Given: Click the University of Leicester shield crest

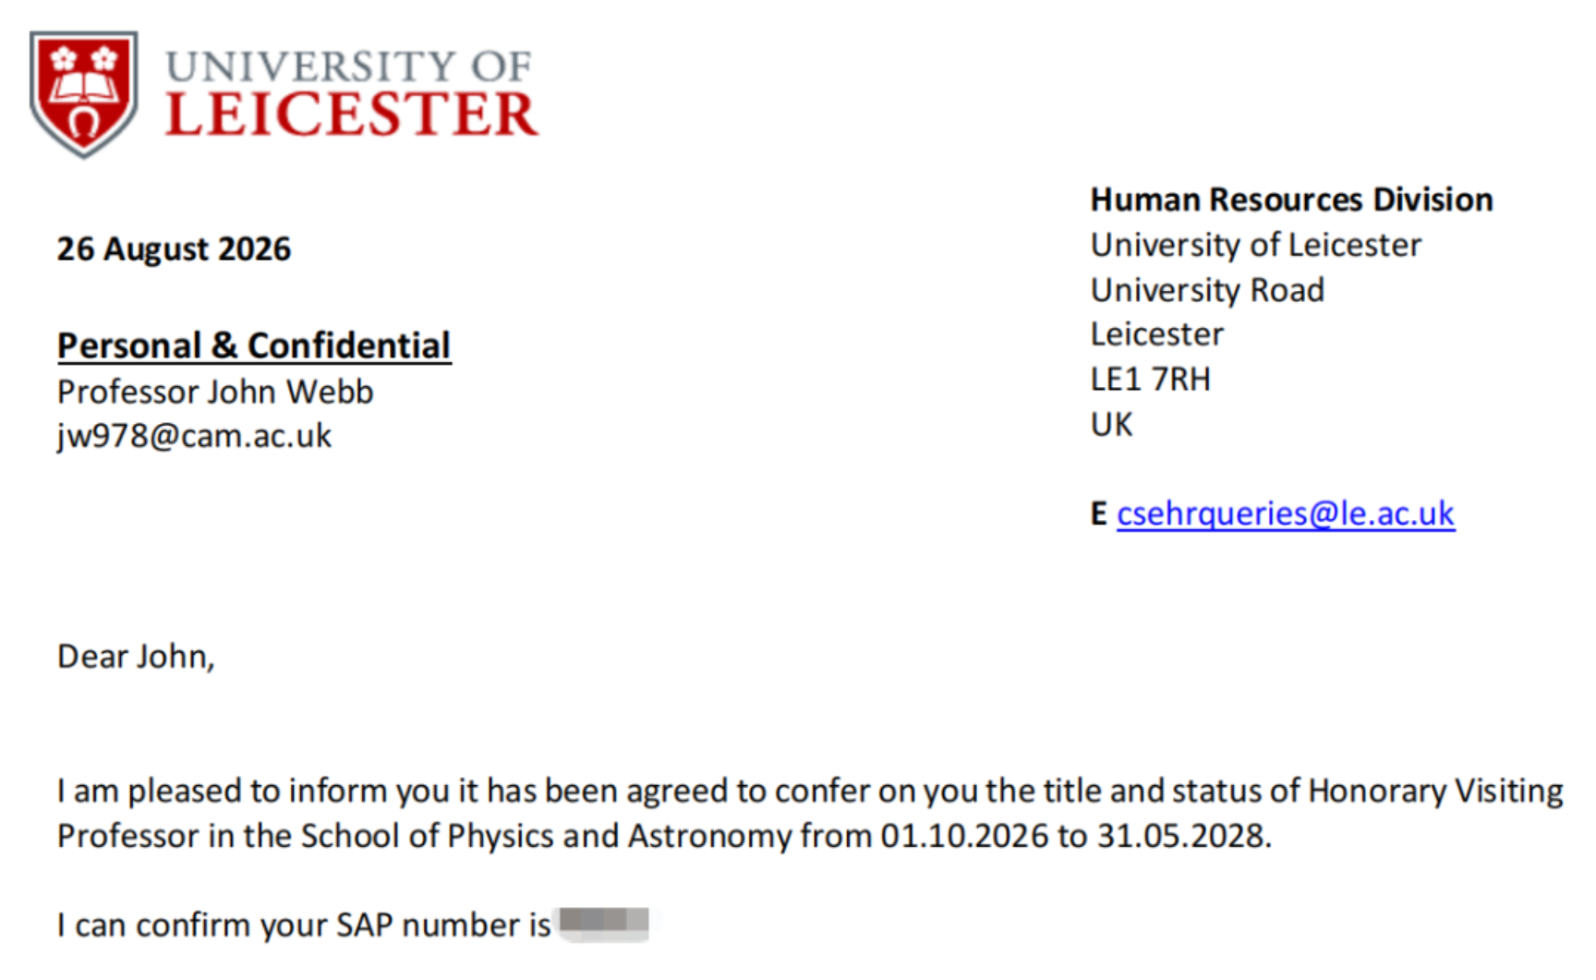Looking at the screenshot, I should click(x=84, y=93).
